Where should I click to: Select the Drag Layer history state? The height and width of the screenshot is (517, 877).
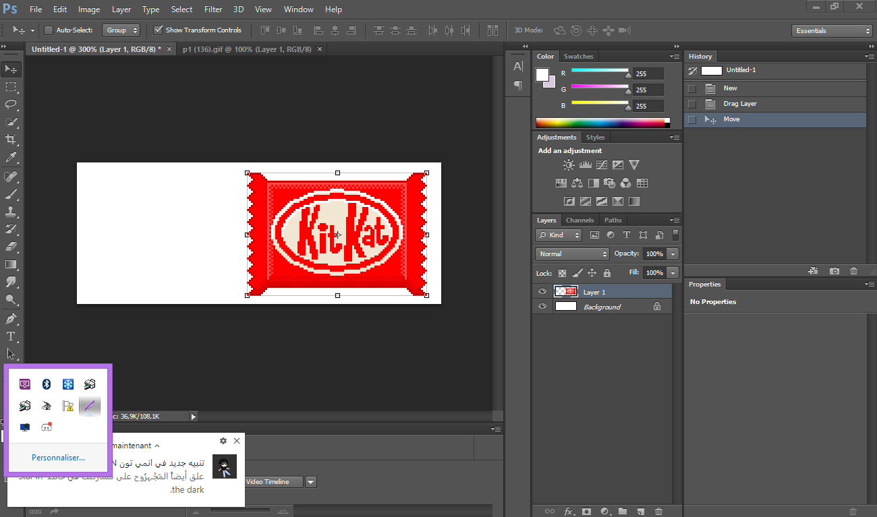[x=774, y=104]
